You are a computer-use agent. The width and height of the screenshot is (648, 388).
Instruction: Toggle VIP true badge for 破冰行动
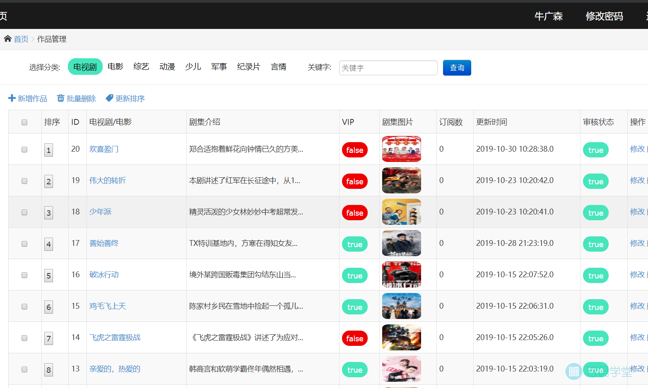coord(355,276)
